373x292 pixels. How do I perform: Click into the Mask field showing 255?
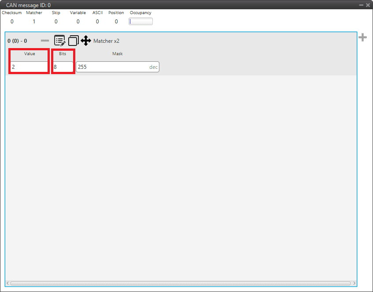click(x=112, y=67)
